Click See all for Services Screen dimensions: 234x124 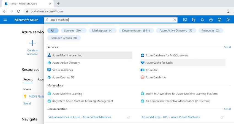(x=227, y=47)
